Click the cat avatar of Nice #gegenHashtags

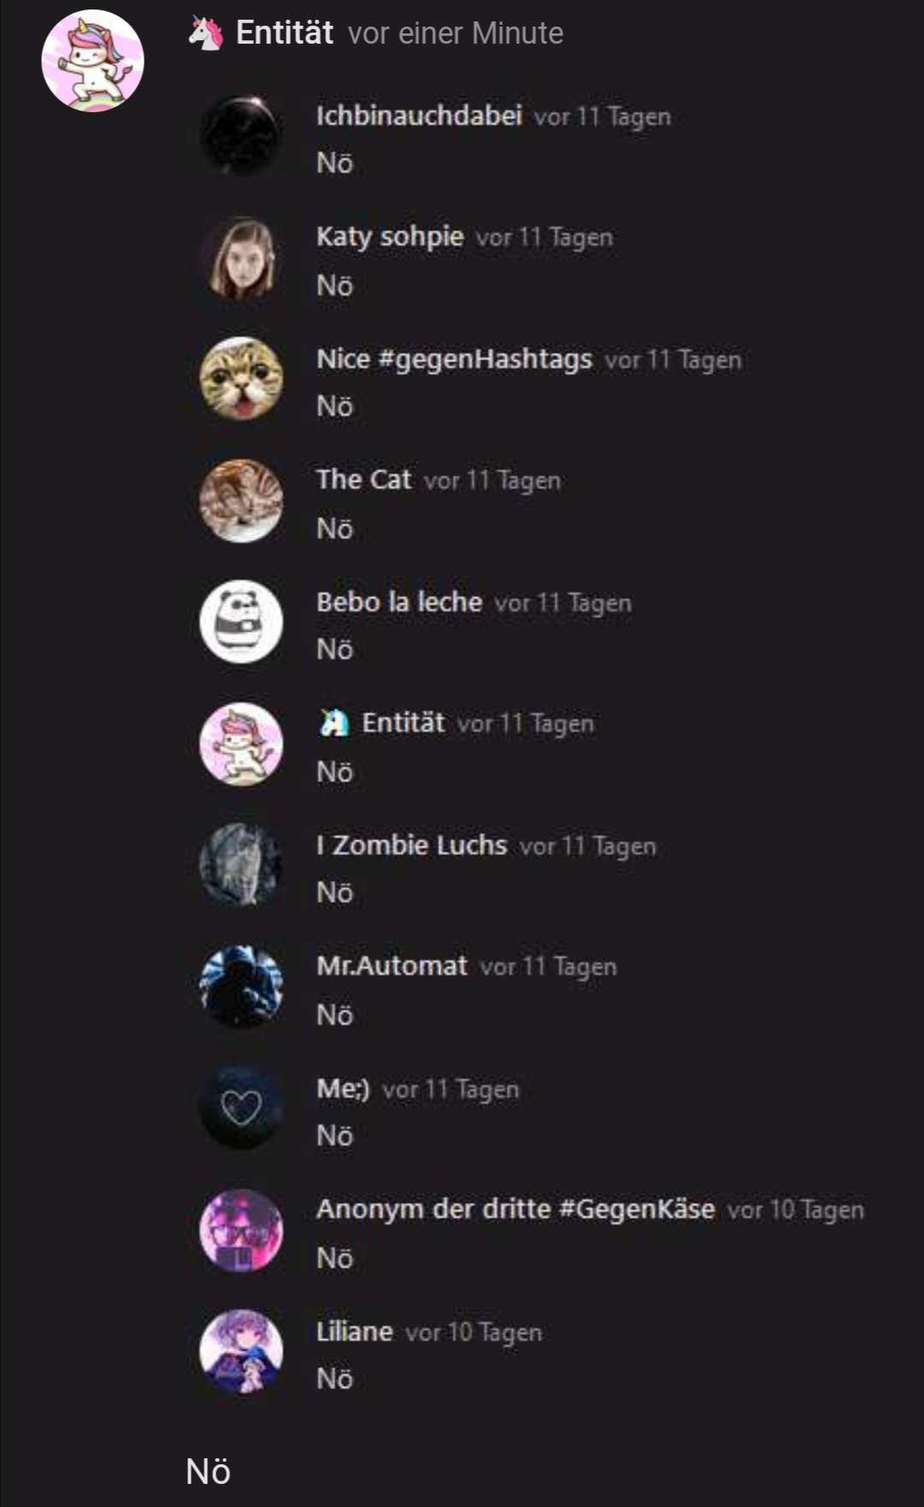[x=241, y=378]
